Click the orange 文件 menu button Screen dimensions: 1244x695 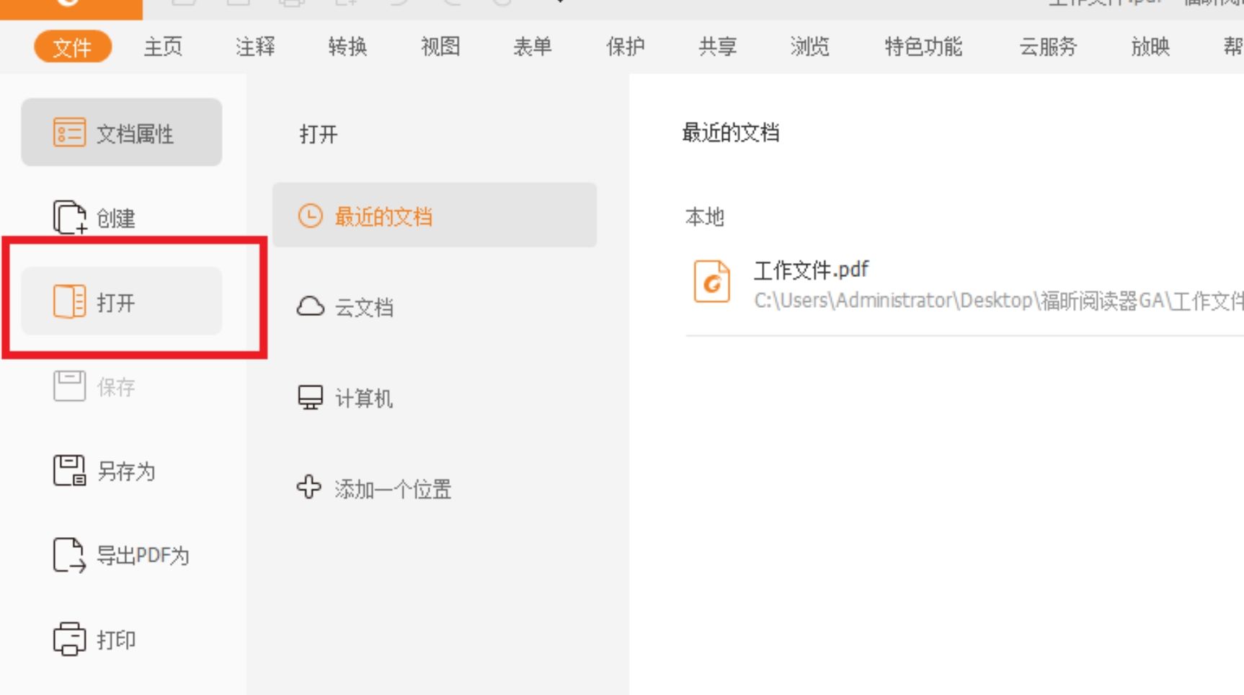click(72, 47)
